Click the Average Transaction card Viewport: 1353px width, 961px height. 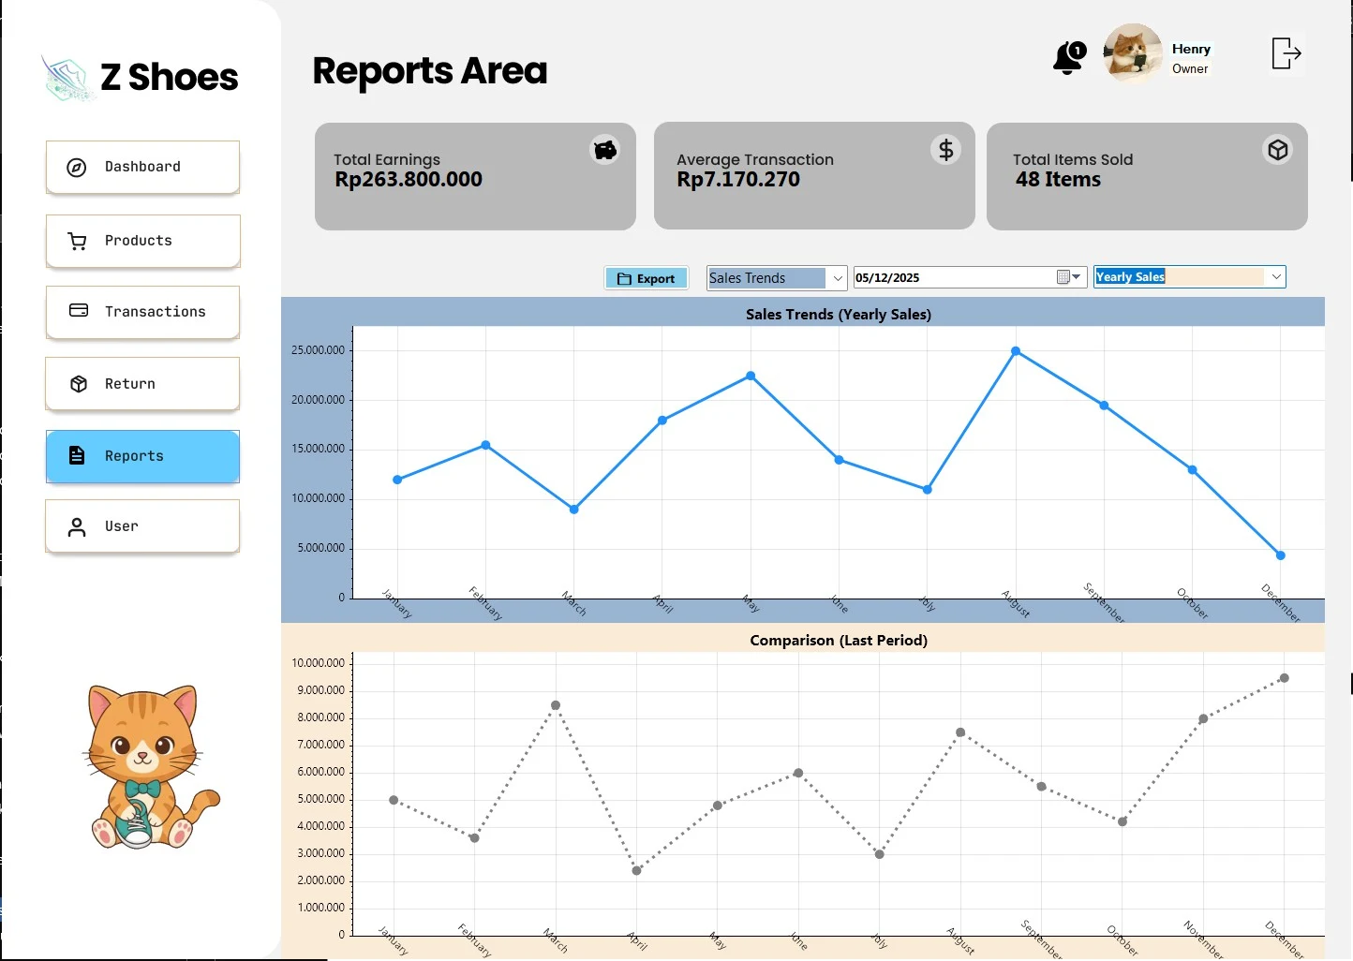click(x=814, y=176)
